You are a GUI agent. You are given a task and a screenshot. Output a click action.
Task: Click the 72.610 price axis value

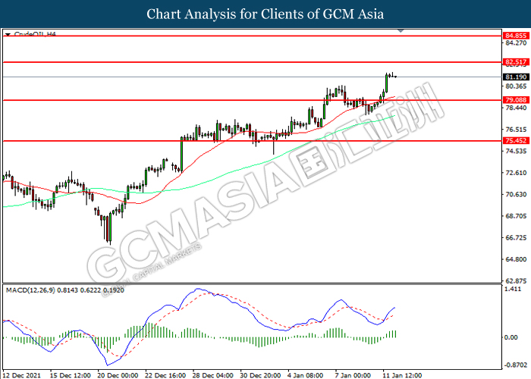point(516,173)
